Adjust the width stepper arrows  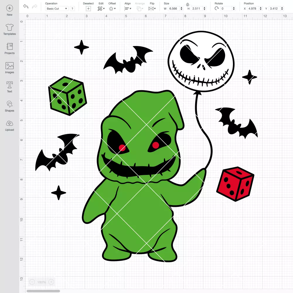tap(181, 8)
